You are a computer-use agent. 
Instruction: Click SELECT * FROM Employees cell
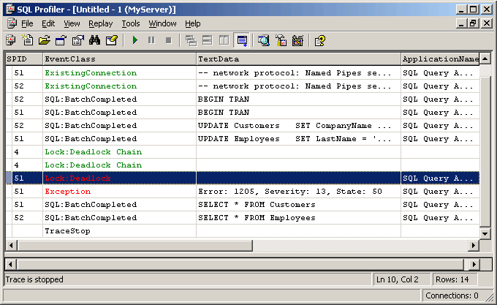pos(299,218)
